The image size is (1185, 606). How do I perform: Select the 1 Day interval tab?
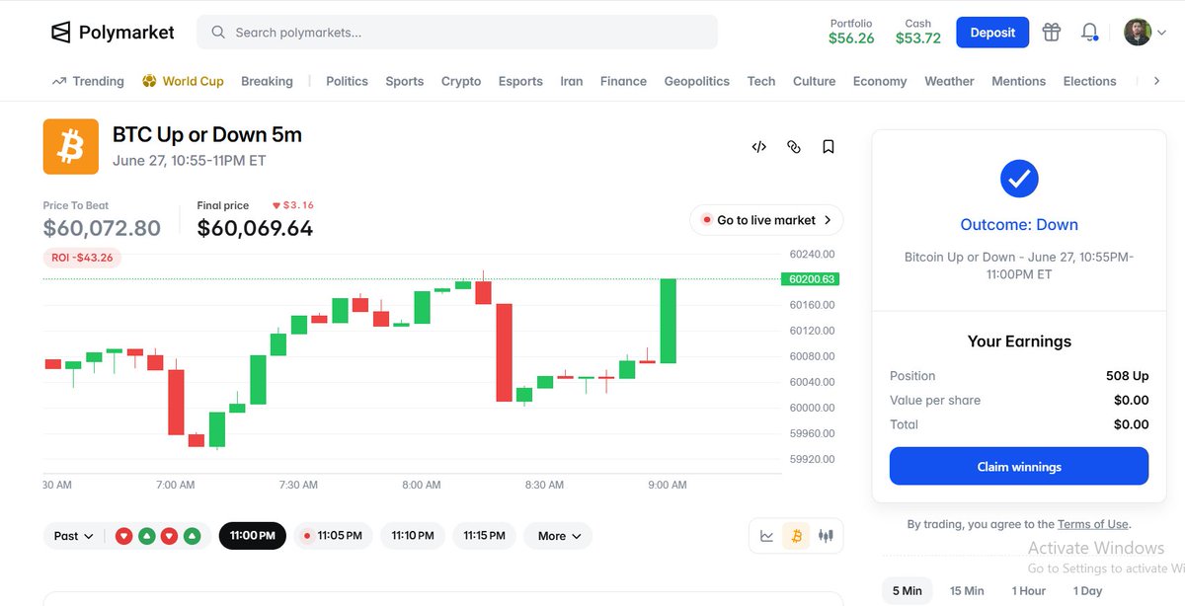(x=1087, y=590)
